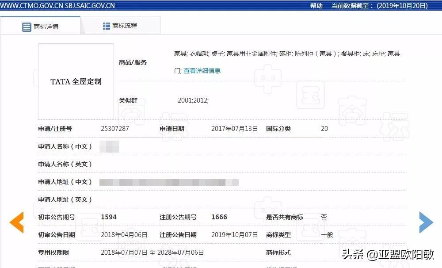Image resolution: width=442 pixels, height=268 pixels.
Task: Click the left orange navigation arrow
Action: tap(16, 222)
